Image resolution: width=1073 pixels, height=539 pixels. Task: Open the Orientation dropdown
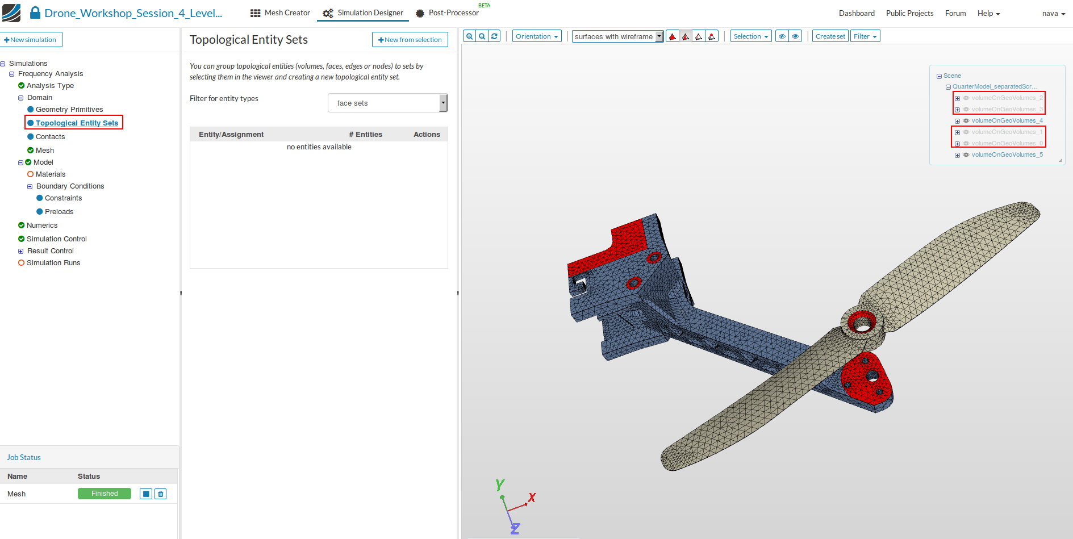coord(536,36)
